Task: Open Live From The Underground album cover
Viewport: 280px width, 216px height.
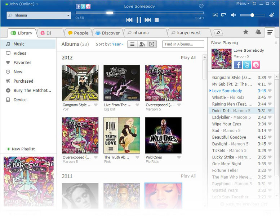Action: 122,83
